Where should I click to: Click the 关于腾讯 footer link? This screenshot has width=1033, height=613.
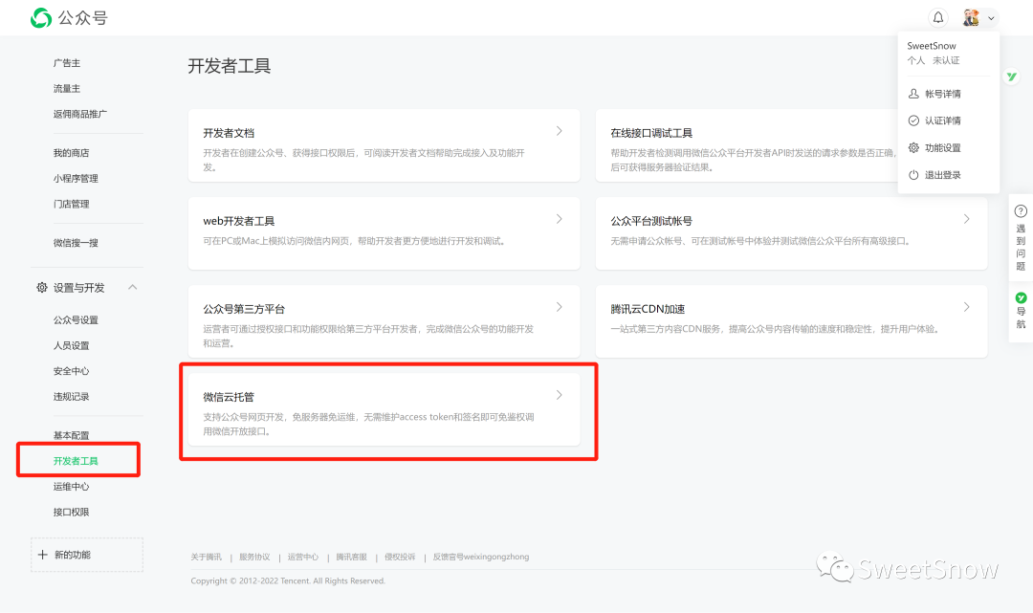click(207, 557)
